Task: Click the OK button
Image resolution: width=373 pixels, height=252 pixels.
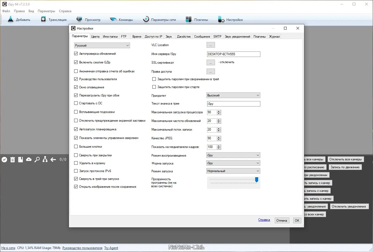Action: click(x=297, y=221)
